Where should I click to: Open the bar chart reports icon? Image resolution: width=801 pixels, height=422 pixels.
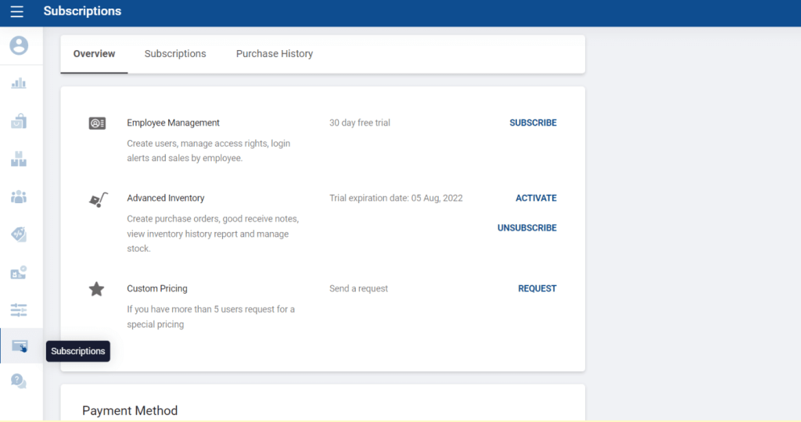click(x=19, y=83)
